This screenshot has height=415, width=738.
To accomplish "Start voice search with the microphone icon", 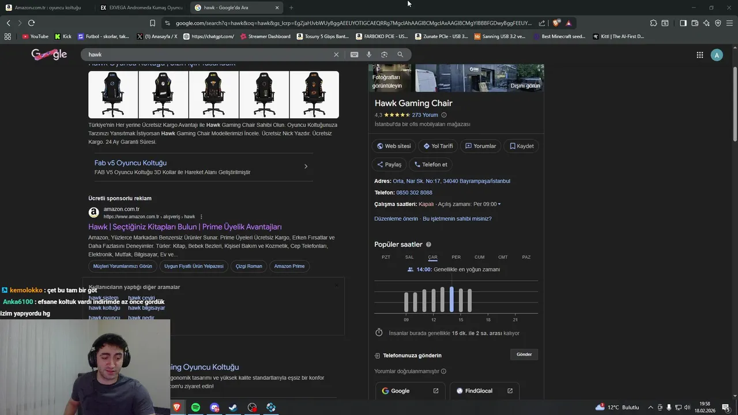I will [x=369, y=54].
